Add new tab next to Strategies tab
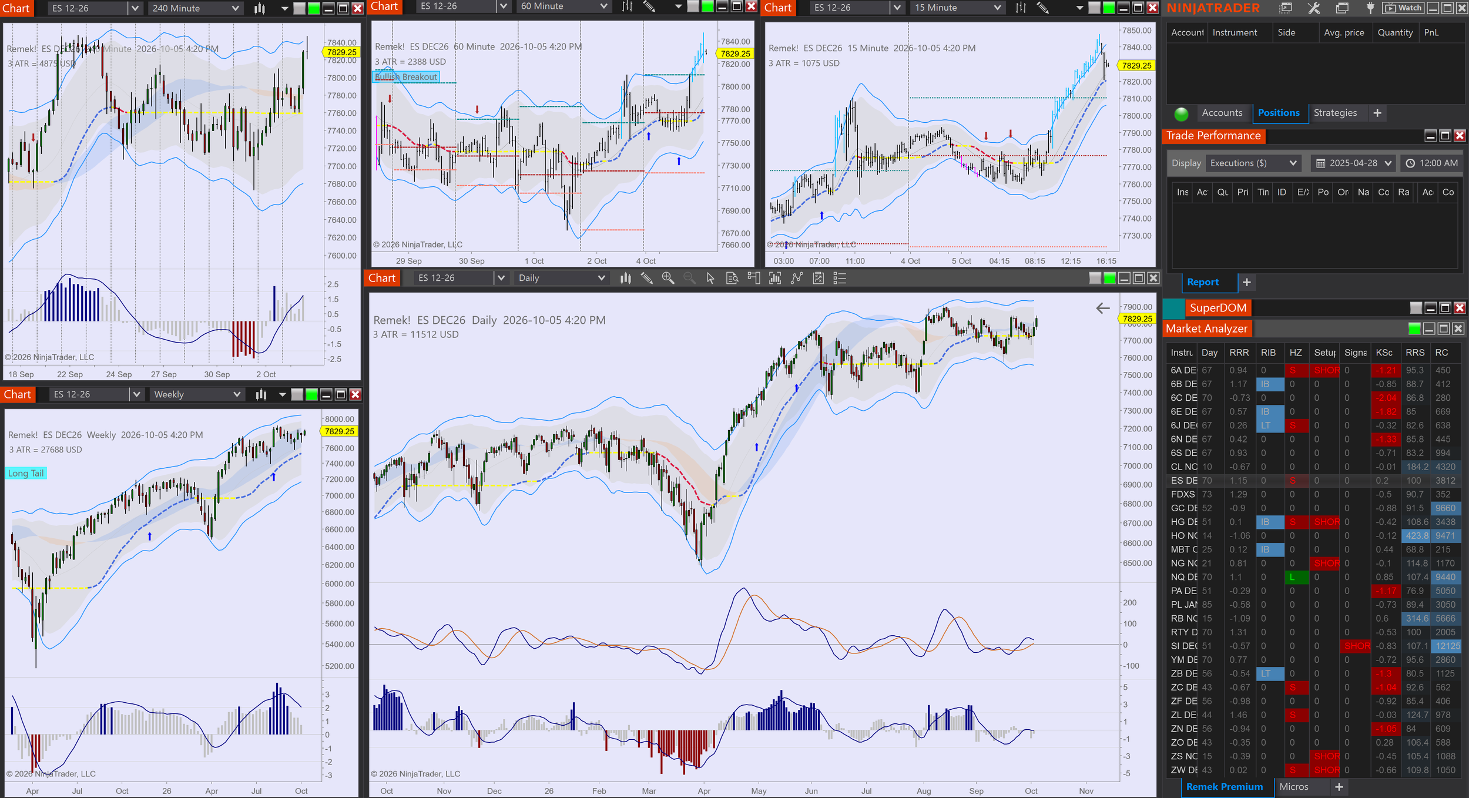Screen dimensions: 1469x798 pyautogui.click(x=1377, y=113)
